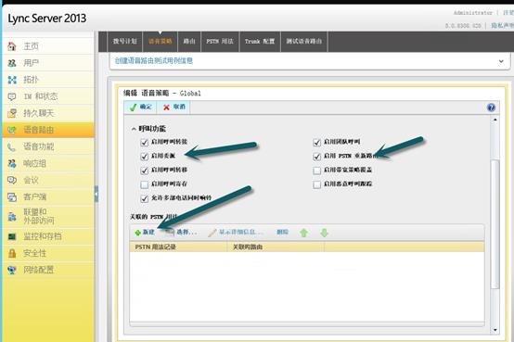Open the 拓扑 topology section in sidebar
Screen dimensions: 514x342
(x=48, y=80)
